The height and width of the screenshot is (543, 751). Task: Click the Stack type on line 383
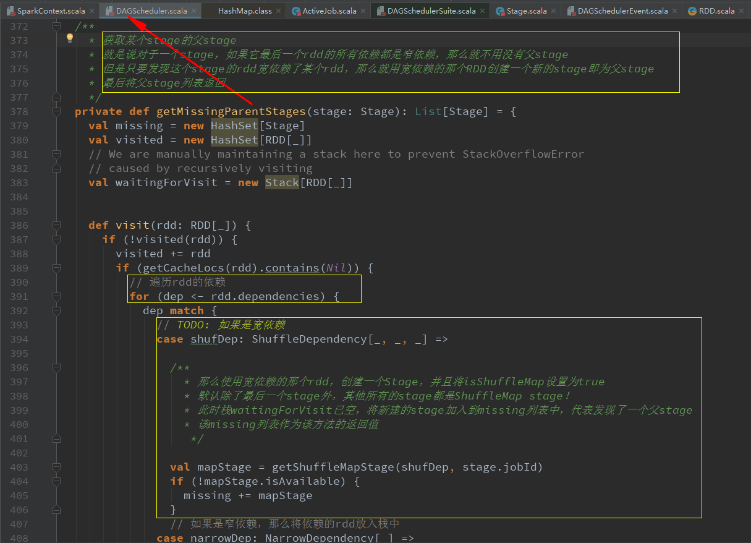[x=282, y=182]
